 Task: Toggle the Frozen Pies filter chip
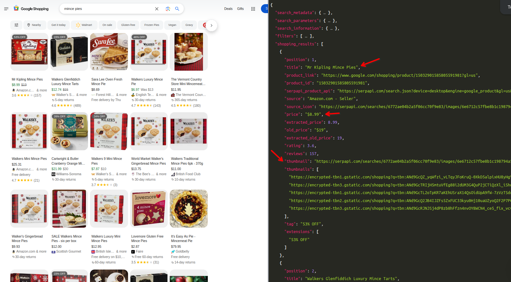pos(152,25)
